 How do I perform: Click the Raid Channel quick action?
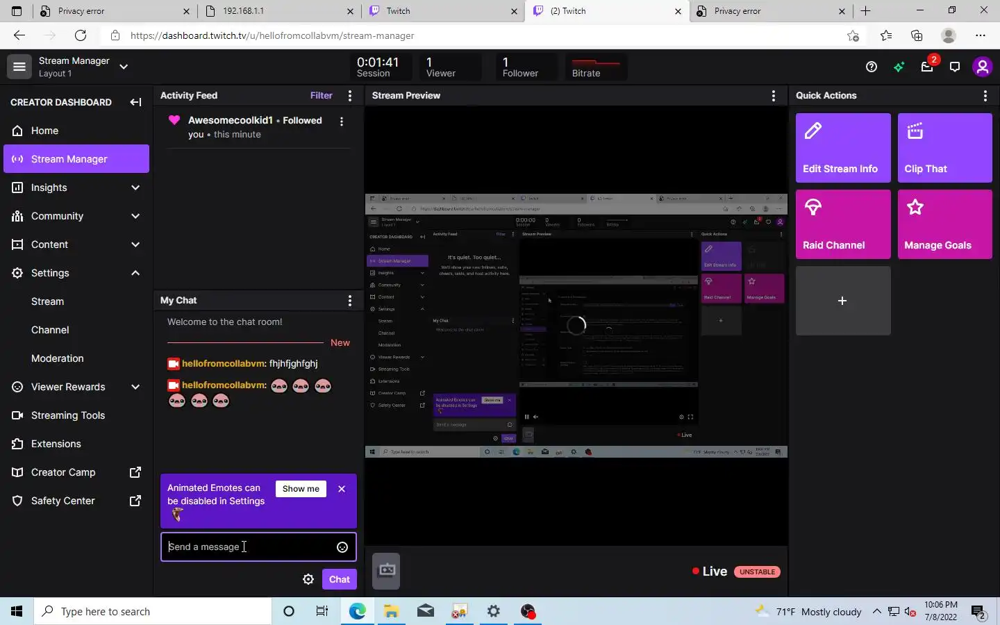(x=843, y=224)
